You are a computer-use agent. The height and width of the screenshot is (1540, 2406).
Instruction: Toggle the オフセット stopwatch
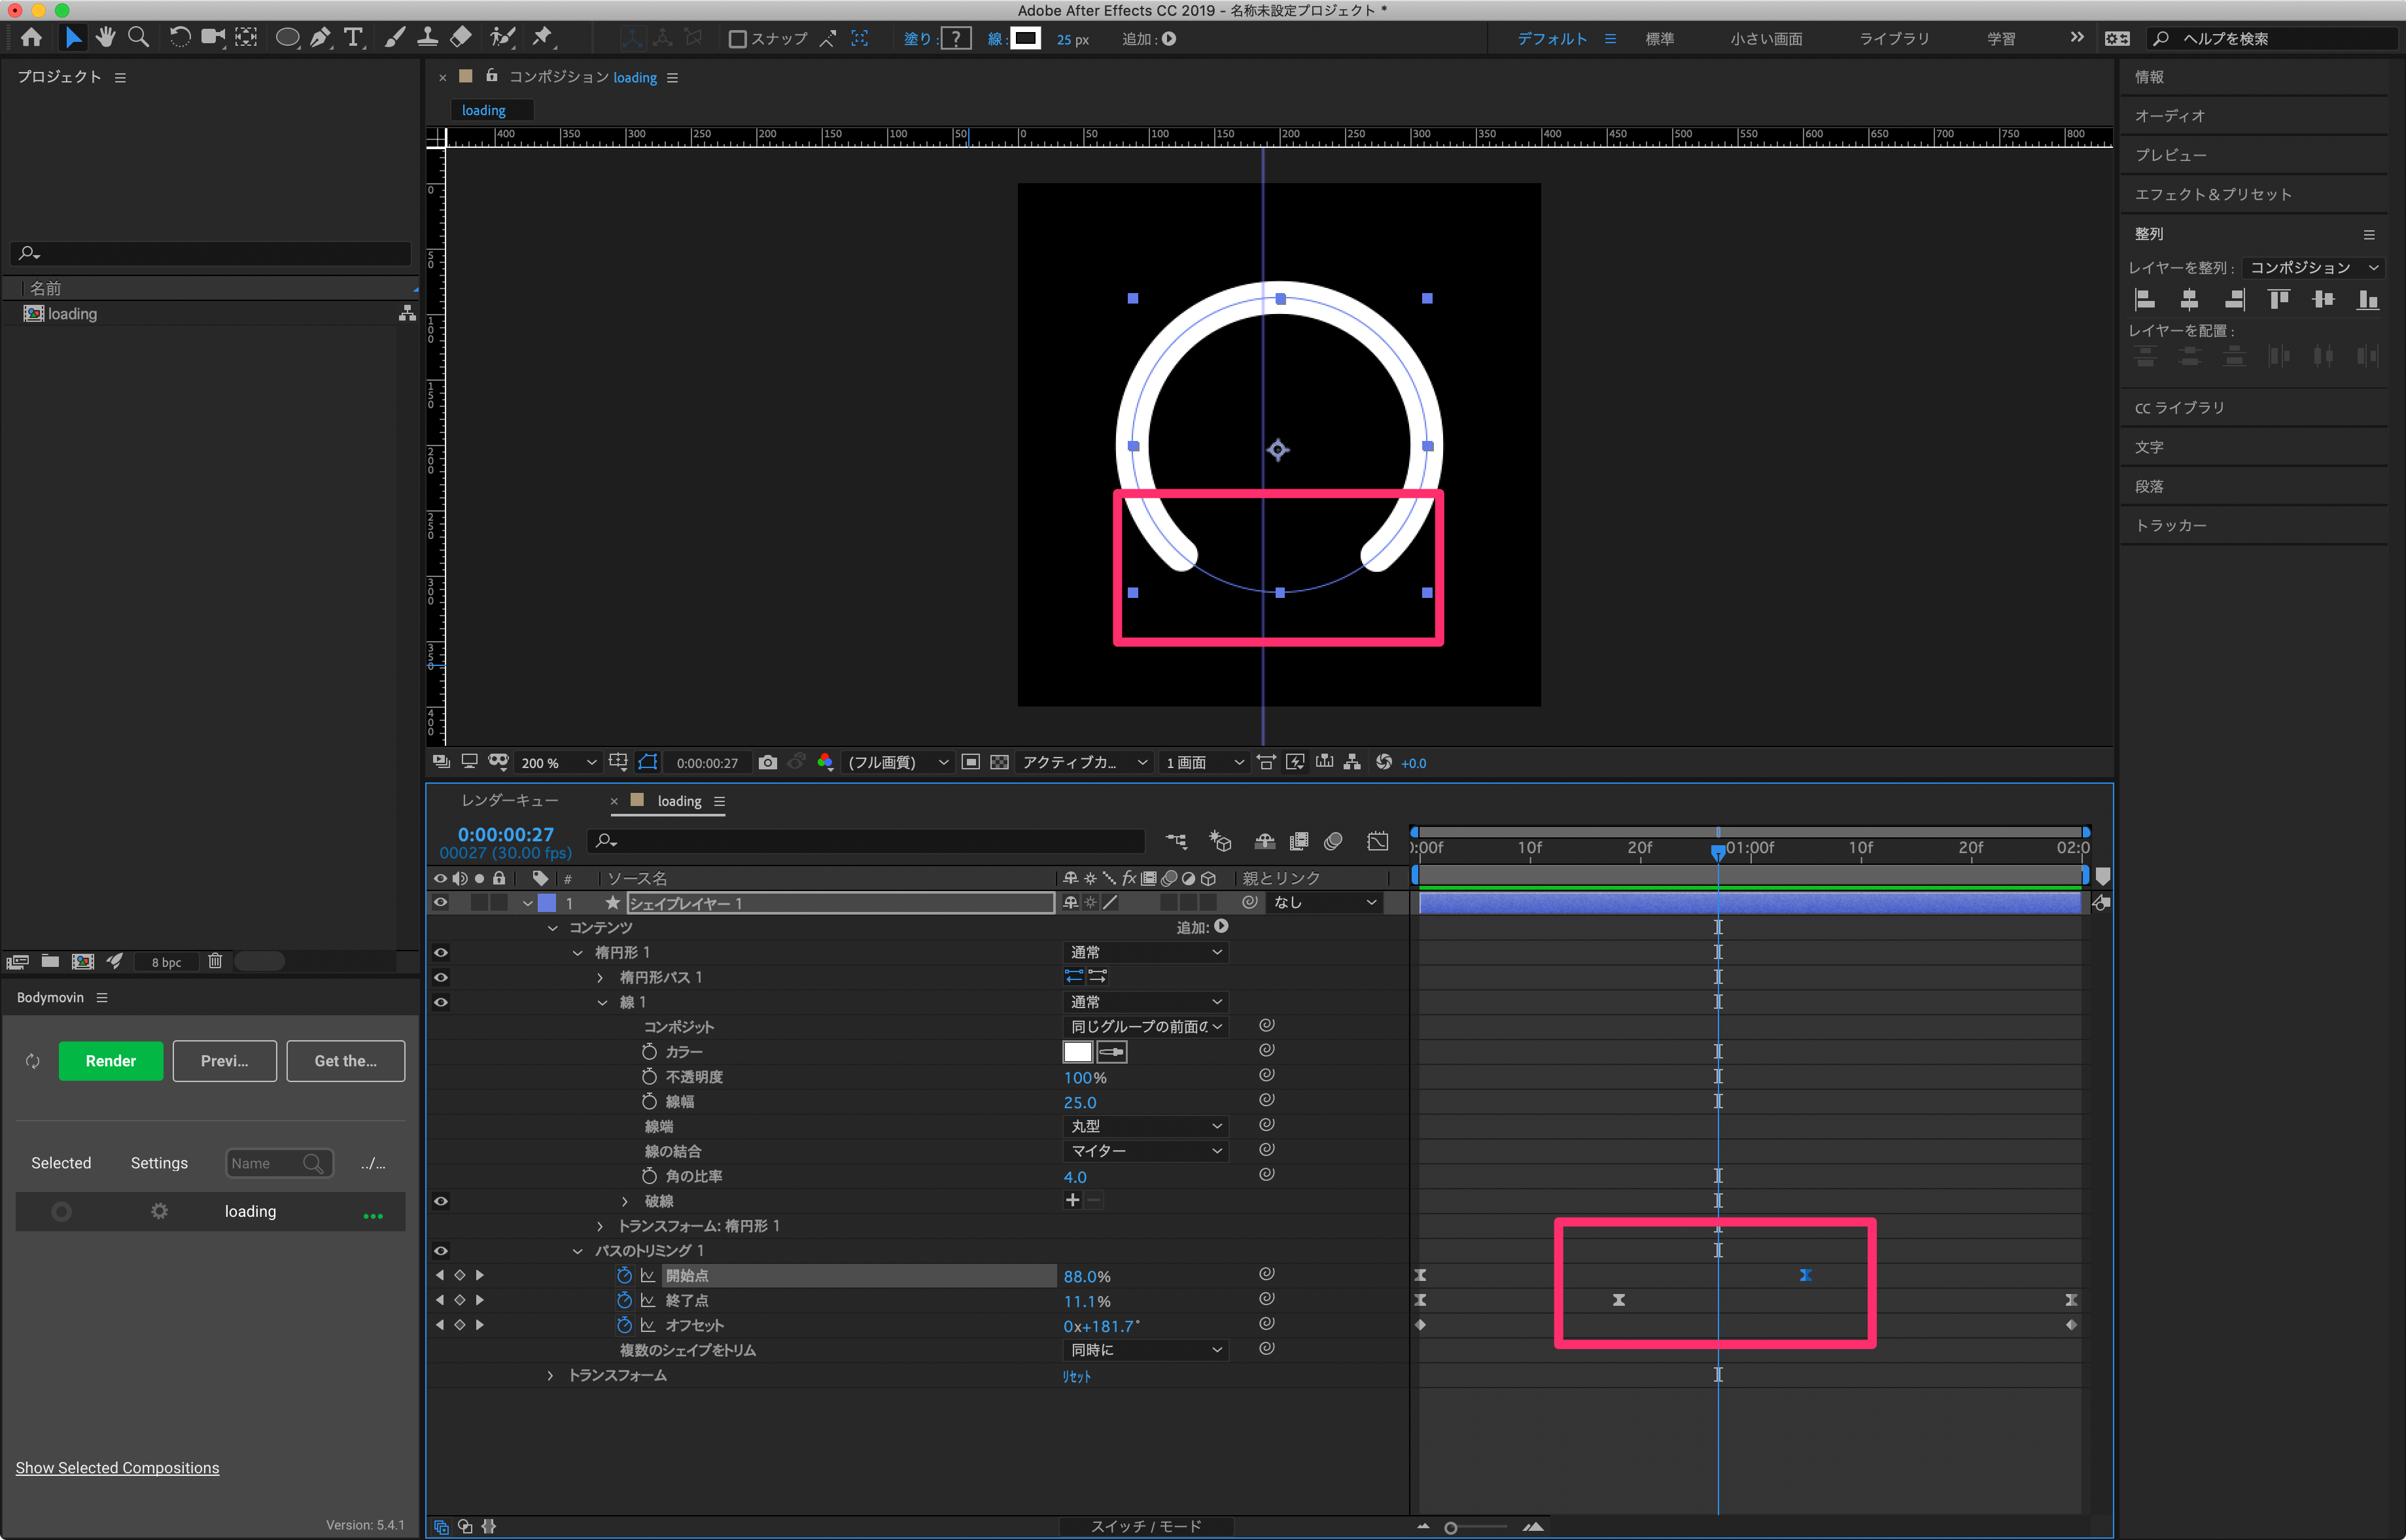624,1326
